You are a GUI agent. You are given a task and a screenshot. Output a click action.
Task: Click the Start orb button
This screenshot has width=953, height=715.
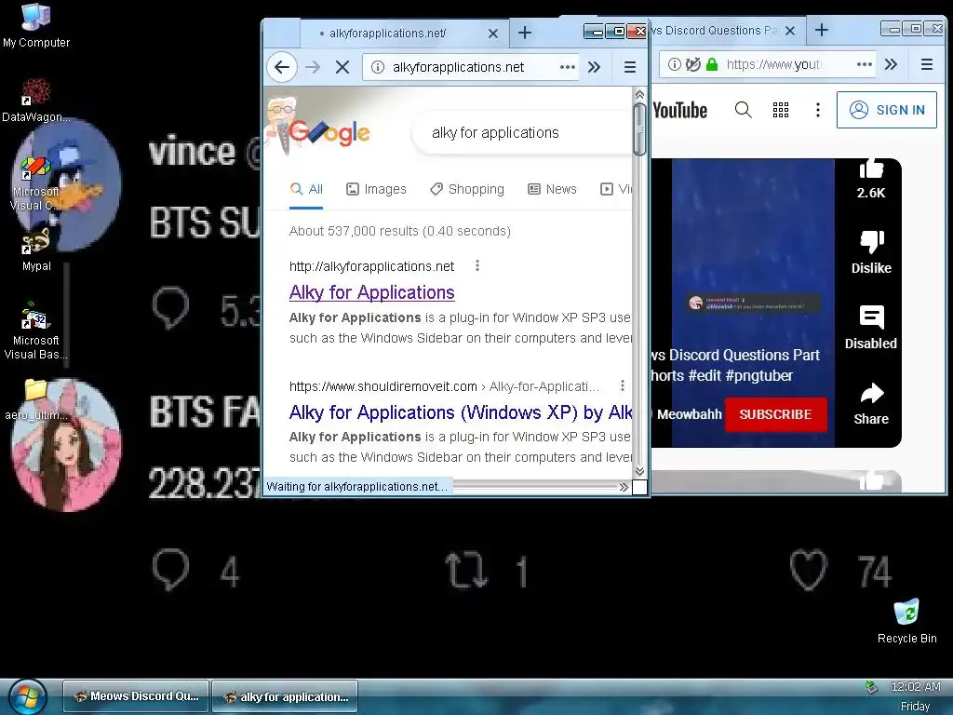pyautogui.click(x=27, y=696)
